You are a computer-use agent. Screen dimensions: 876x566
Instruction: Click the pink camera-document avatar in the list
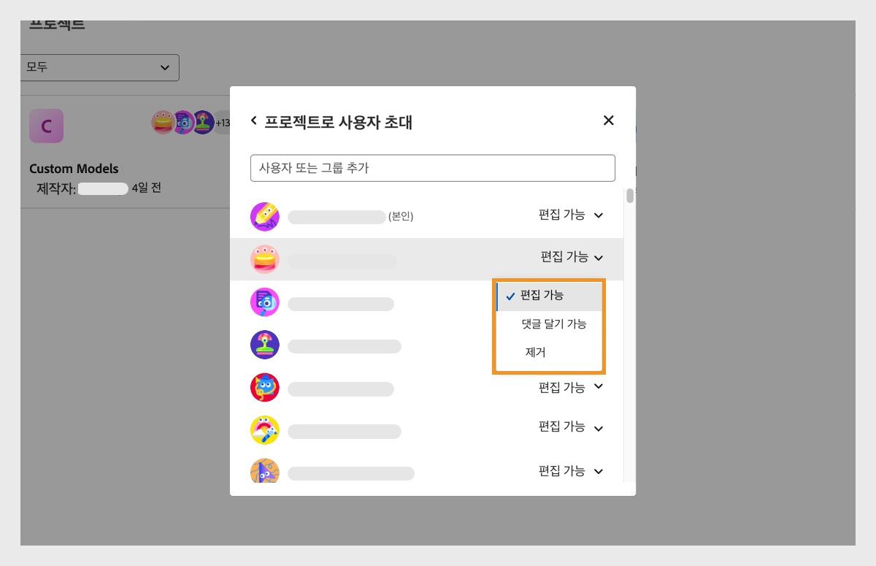(x=265, y=302)
